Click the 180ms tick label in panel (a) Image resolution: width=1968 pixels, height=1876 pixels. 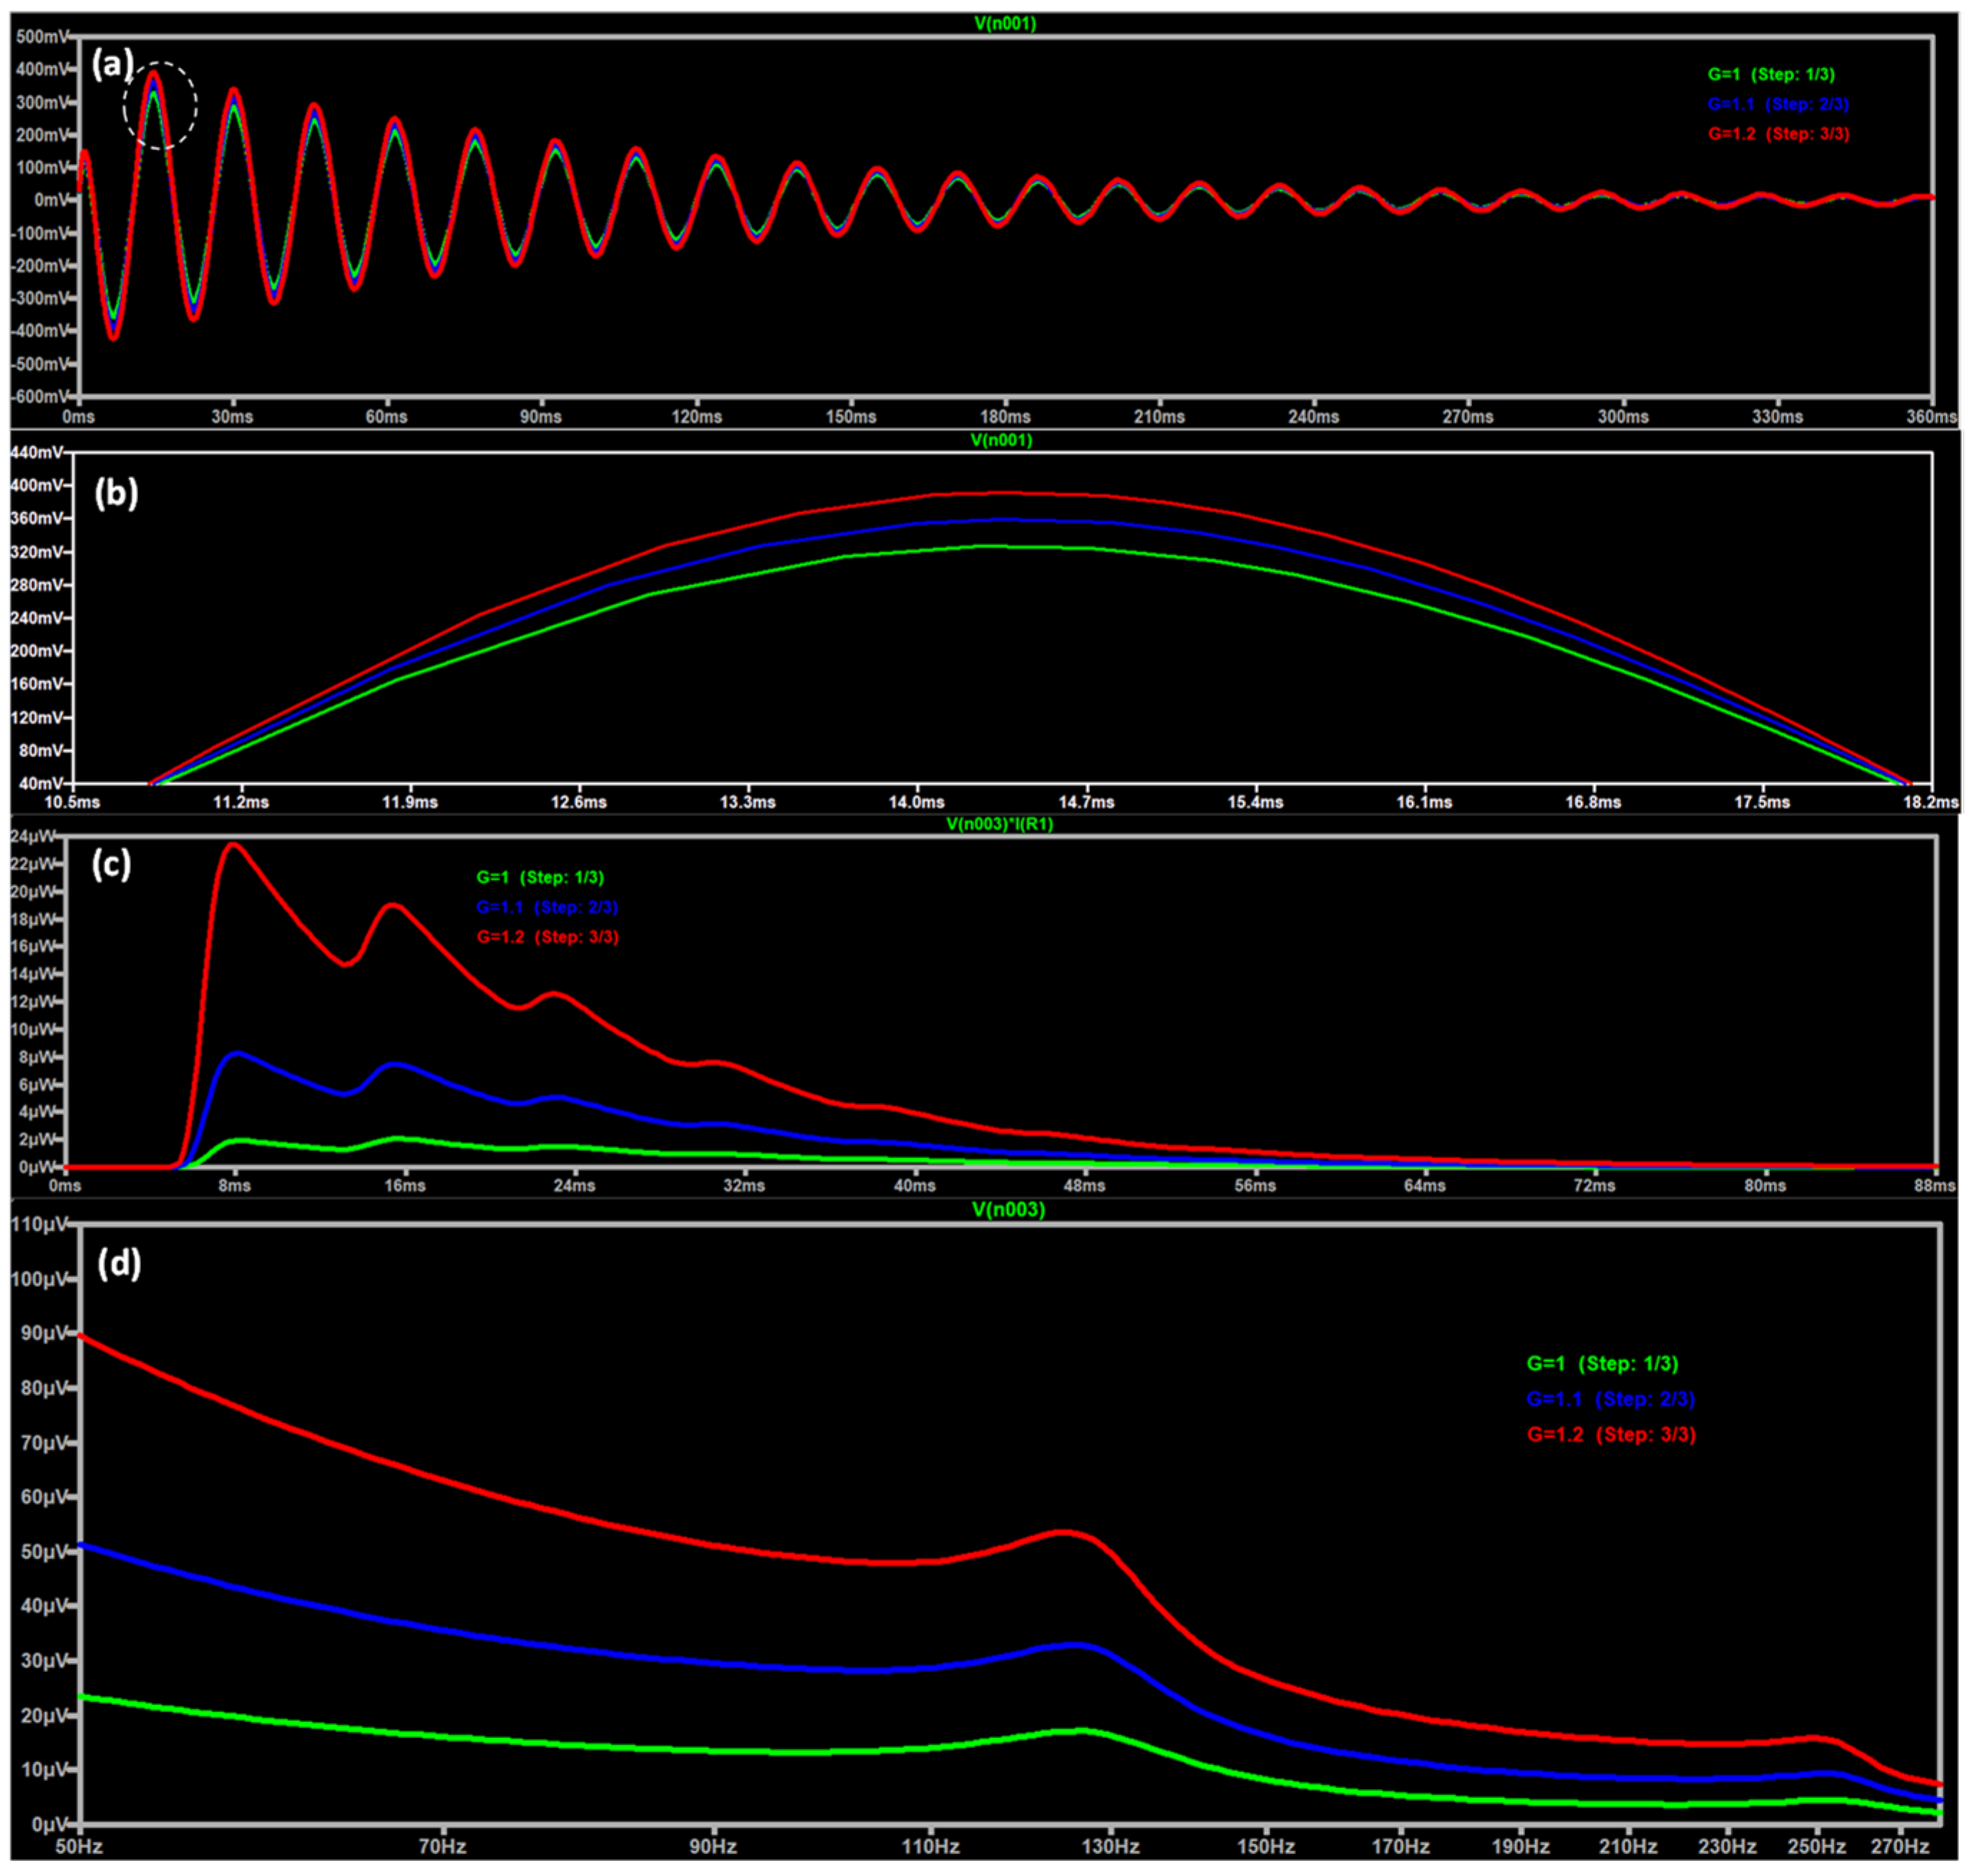1005,416
